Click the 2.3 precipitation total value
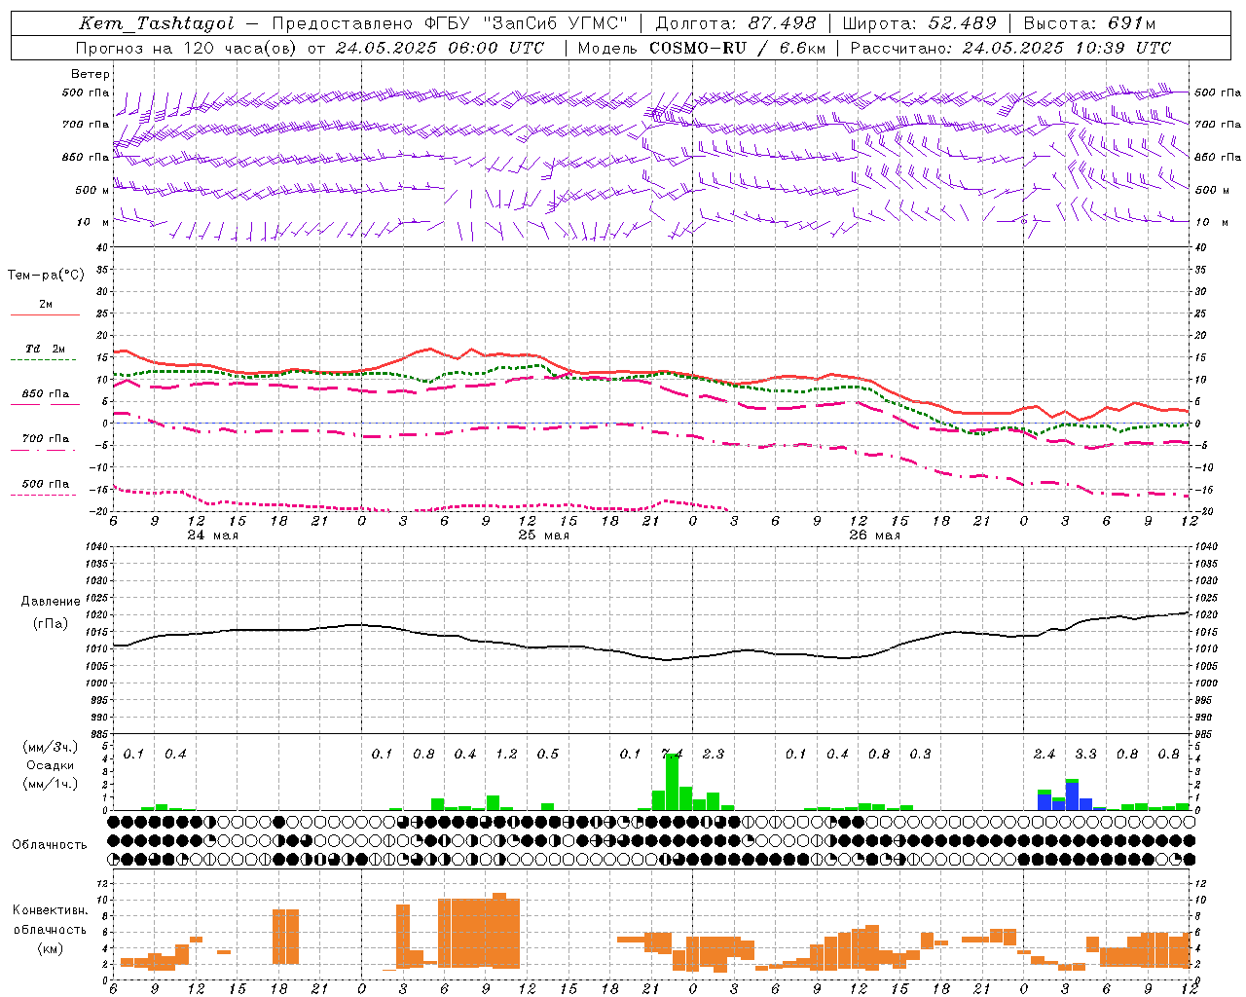This screenshot has height=997, width=1246. point(714,754)
